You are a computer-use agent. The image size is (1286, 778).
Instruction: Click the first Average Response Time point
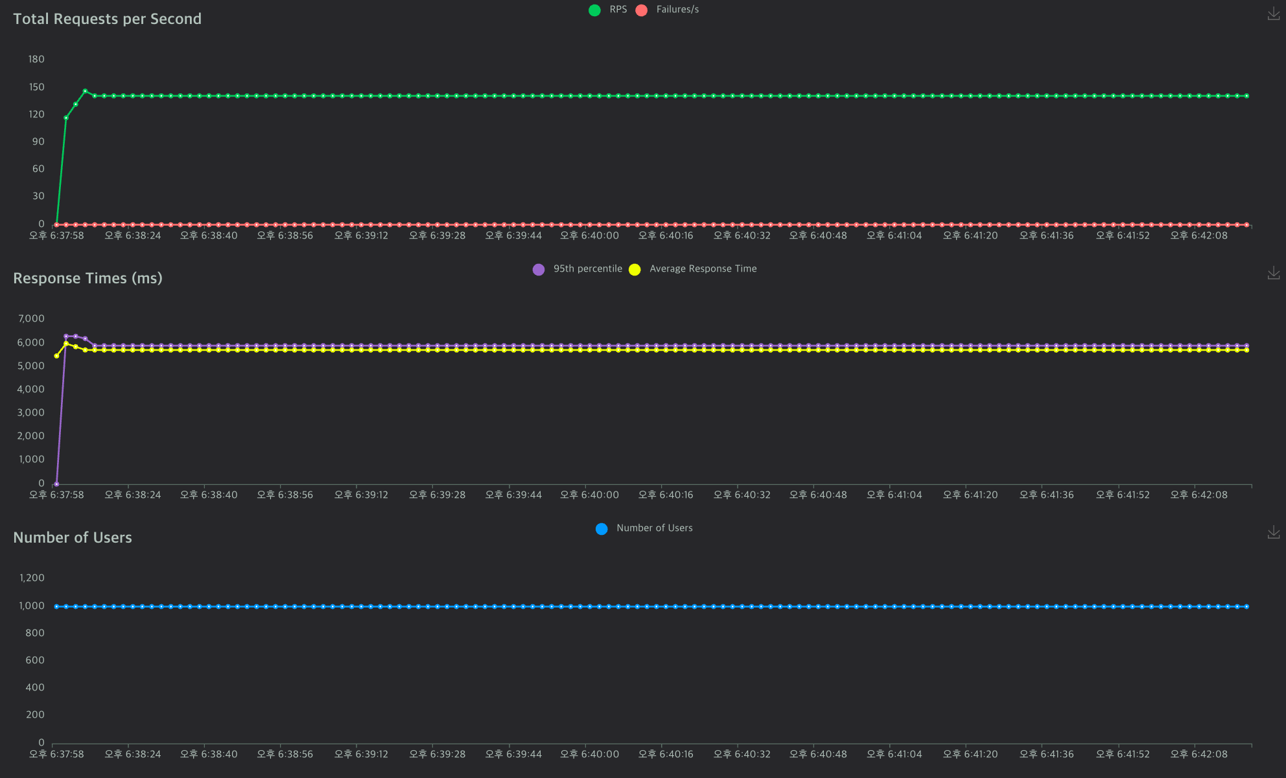coord(56,356)
